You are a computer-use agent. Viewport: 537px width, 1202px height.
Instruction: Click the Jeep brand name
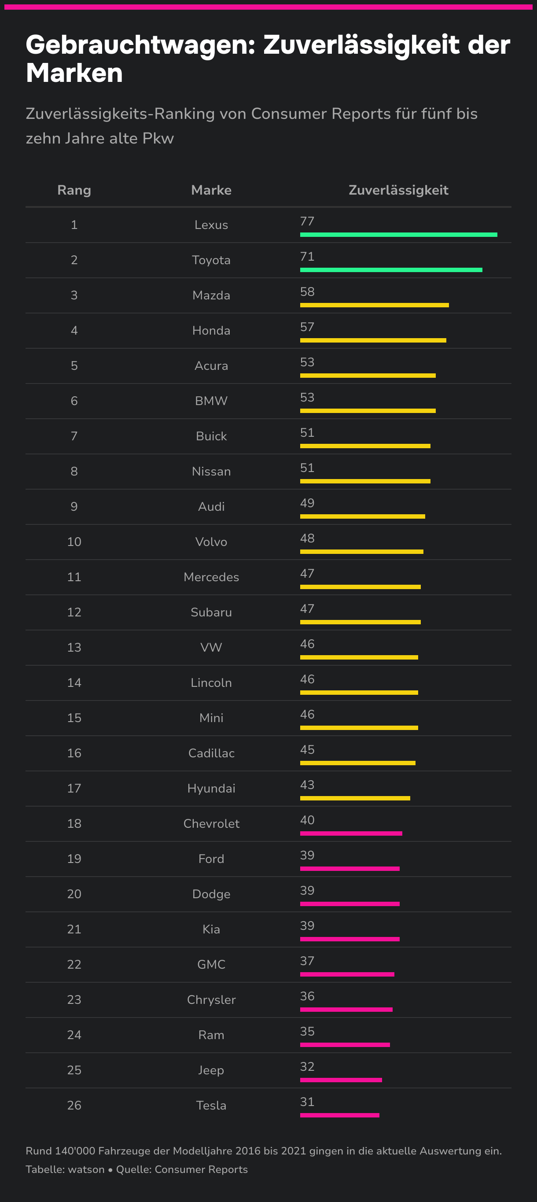[211, 1070]
